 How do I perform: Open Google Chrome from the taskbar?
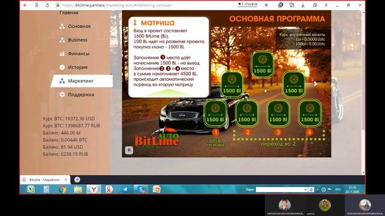click(63, 190)
